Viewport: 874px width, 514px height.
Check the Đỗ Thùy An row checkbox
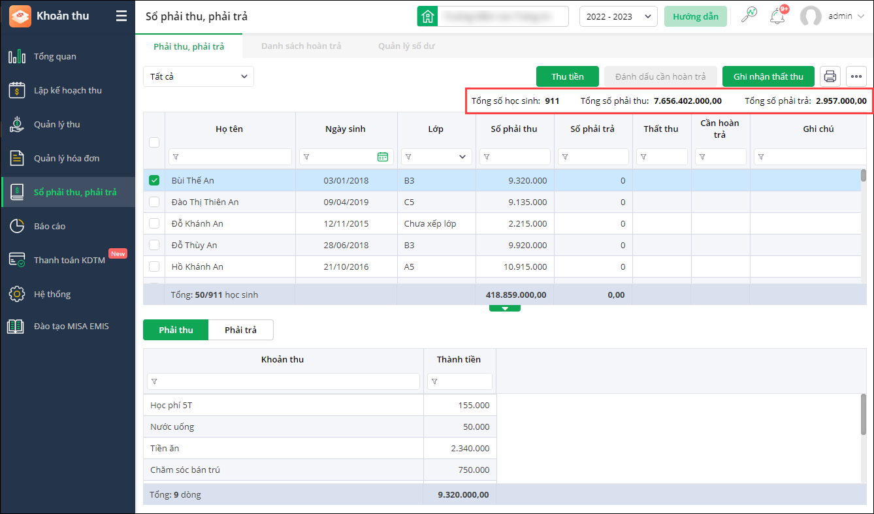coord(154,245)
